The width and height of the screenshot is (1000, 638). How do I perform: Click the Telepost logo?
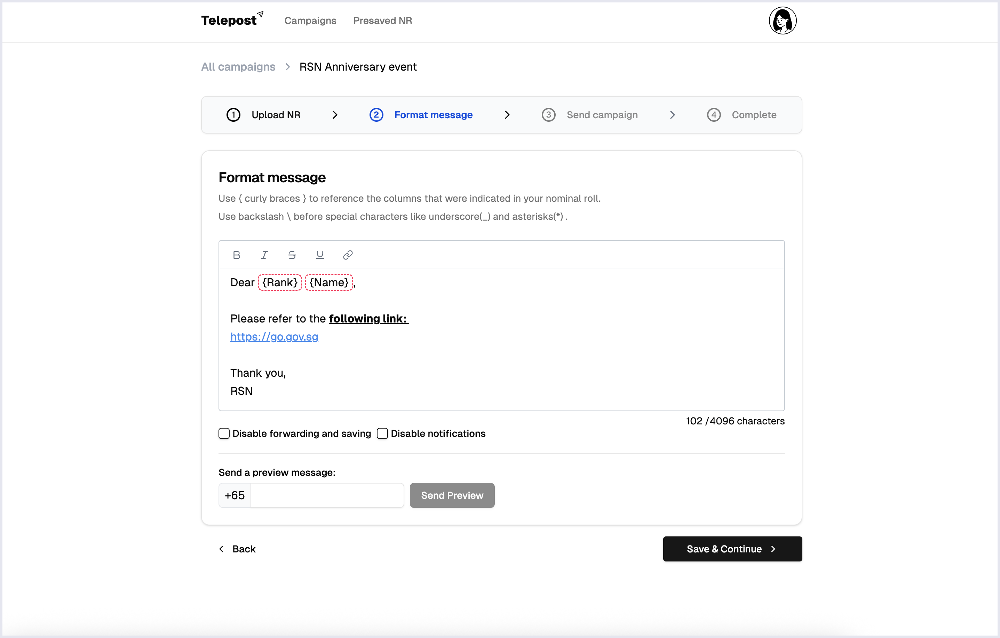232,19
